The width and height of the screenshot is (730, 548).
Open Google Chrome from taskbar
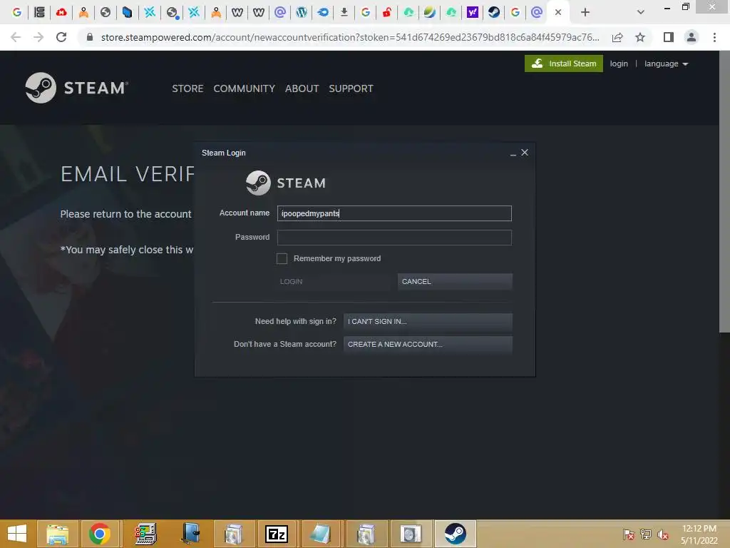[x=100, y=534]
